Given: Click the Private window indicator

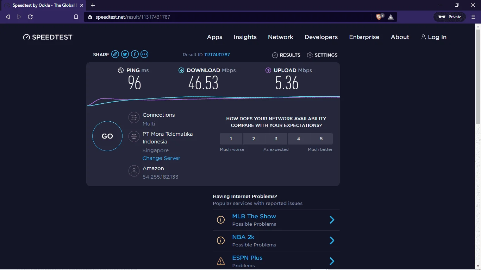Looking at the screenshot, I should pos(450,17).
